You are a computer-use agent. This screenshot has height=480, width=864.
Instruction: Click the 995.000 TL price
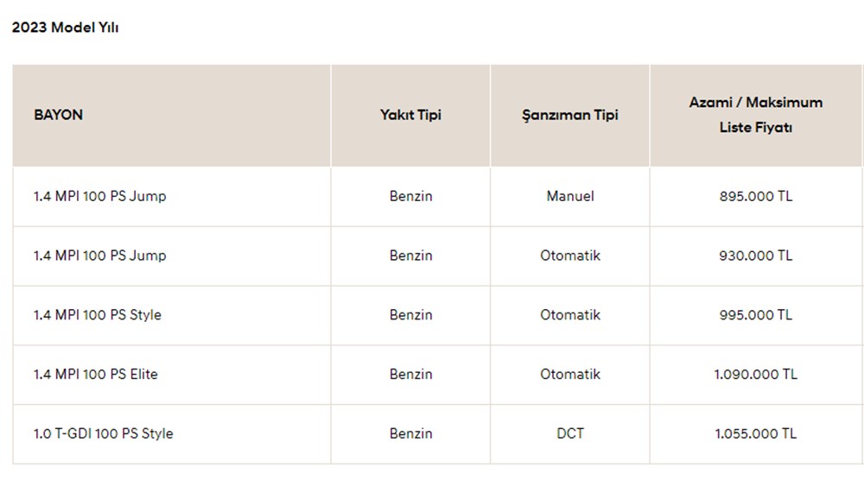point(755,315)
